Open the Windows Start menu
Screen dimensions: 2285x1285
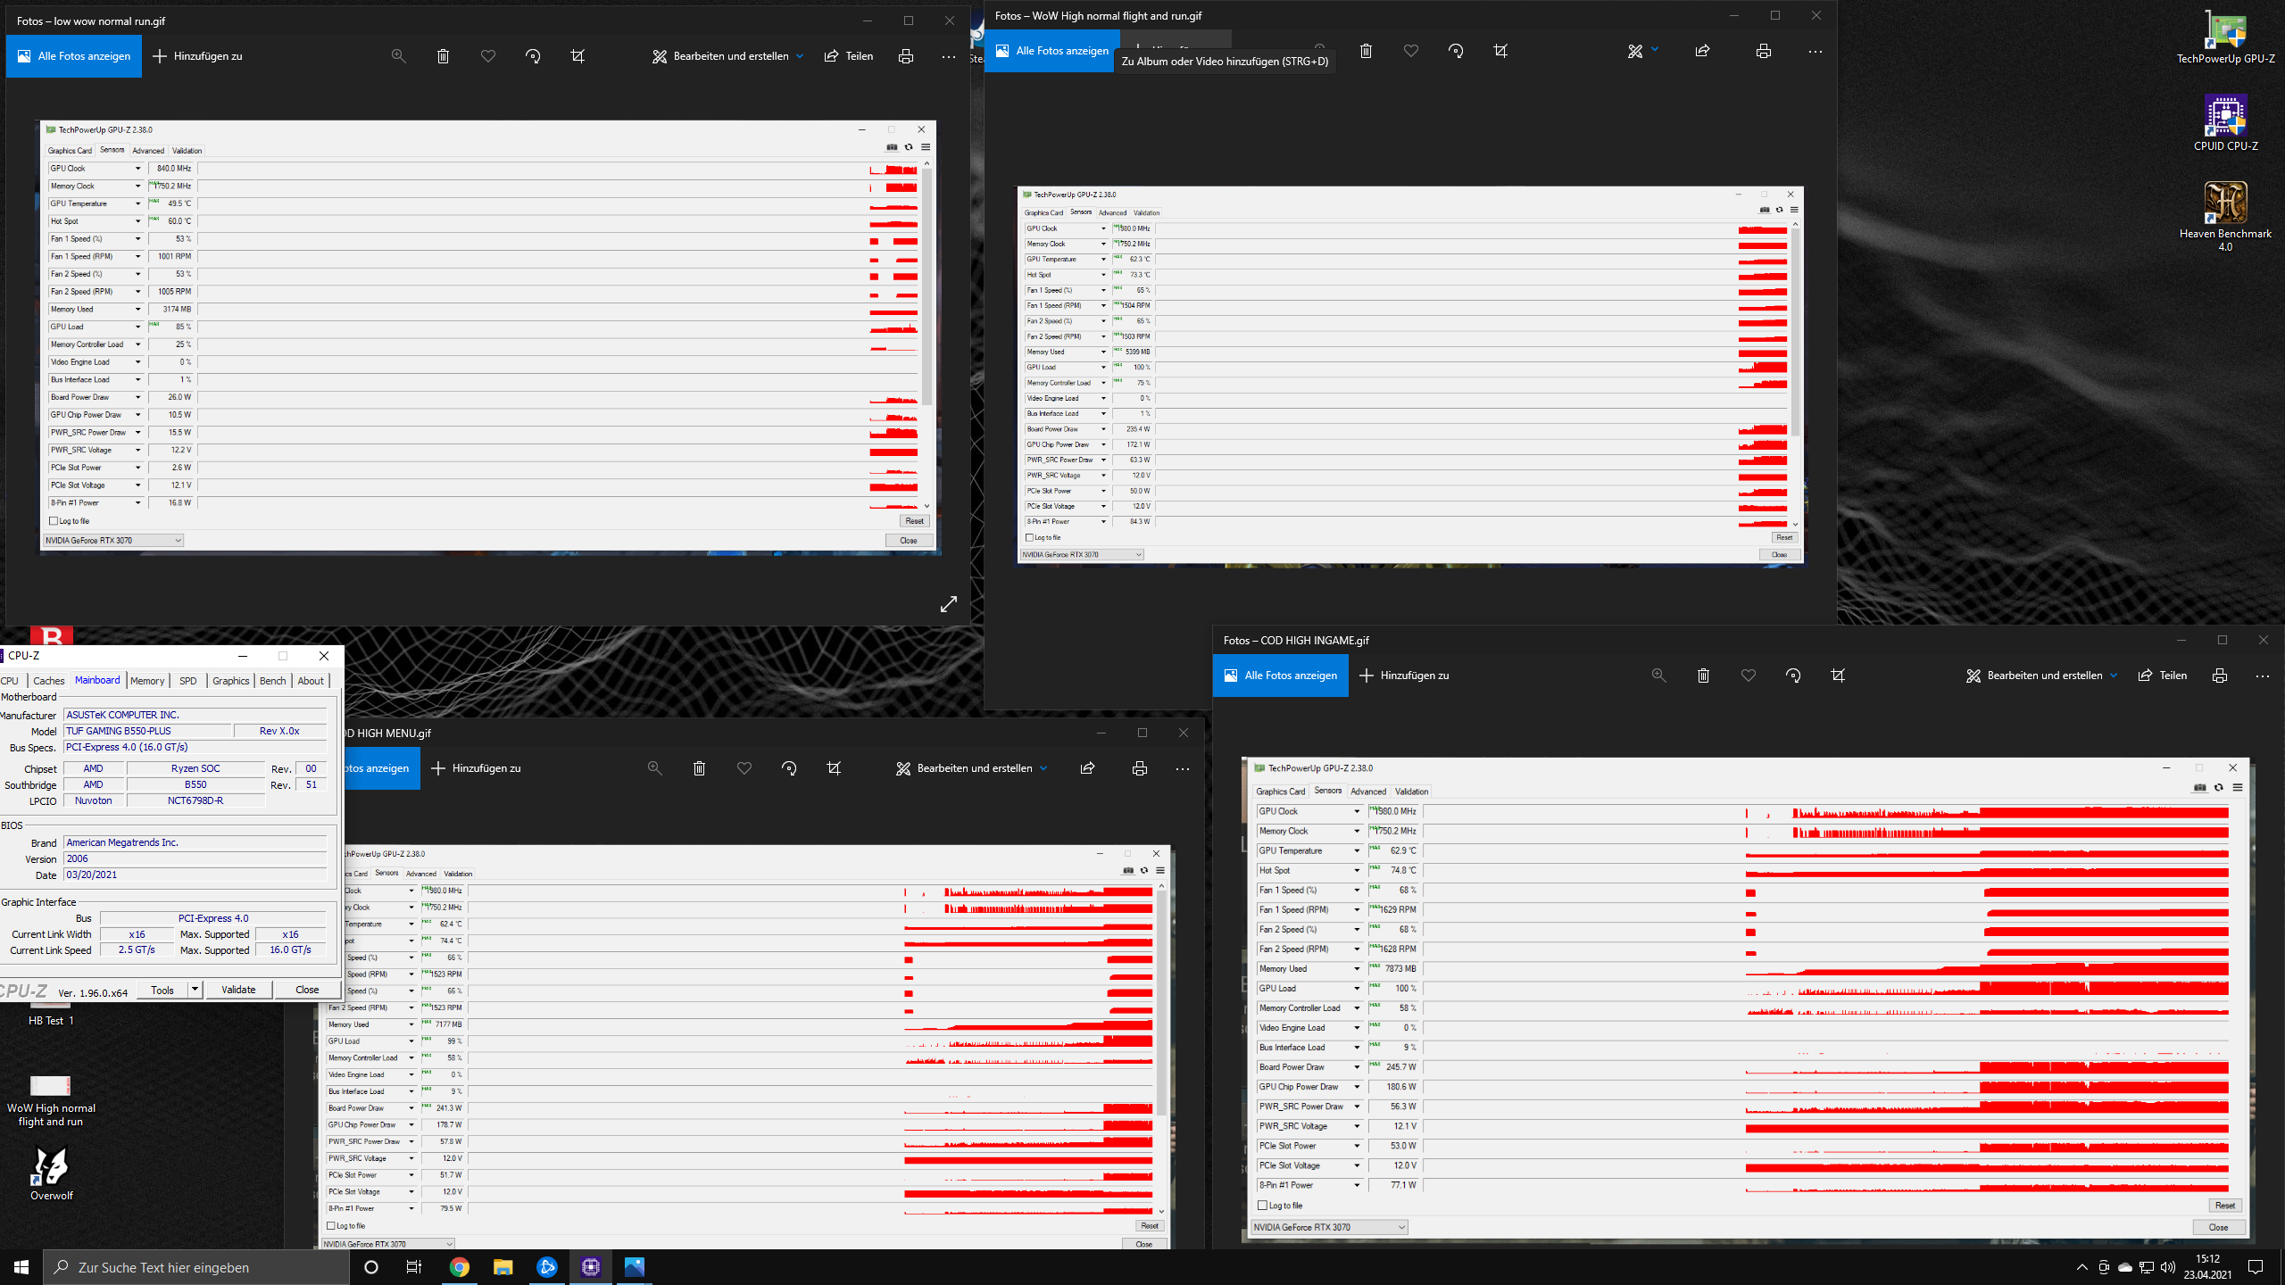pos(21,1267)
